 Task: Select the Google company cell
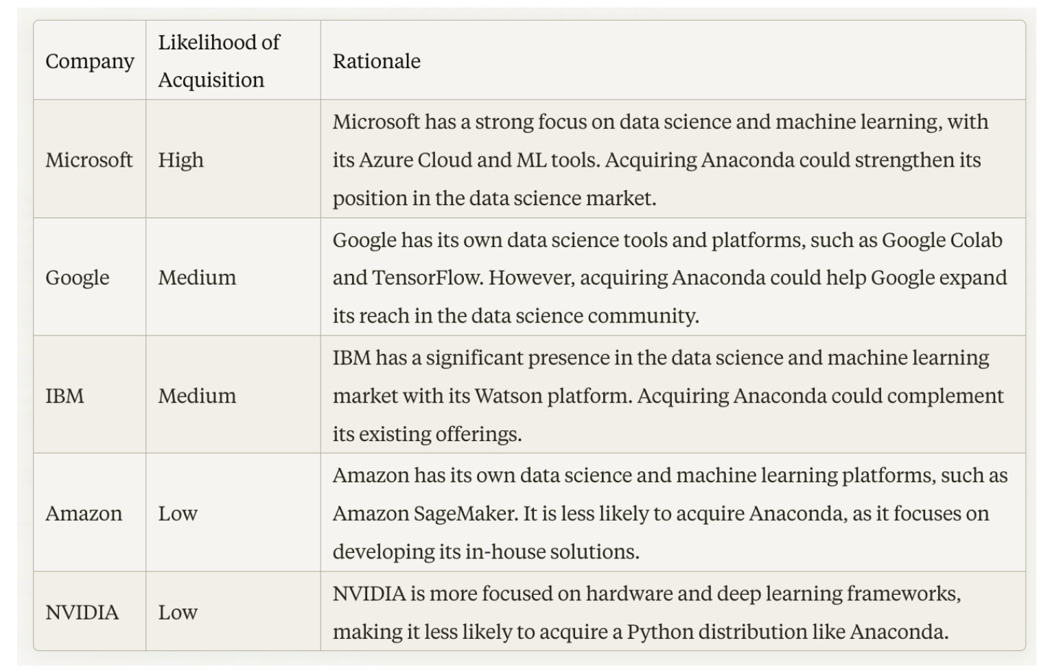pyautogui.click(x=89, y=277)
